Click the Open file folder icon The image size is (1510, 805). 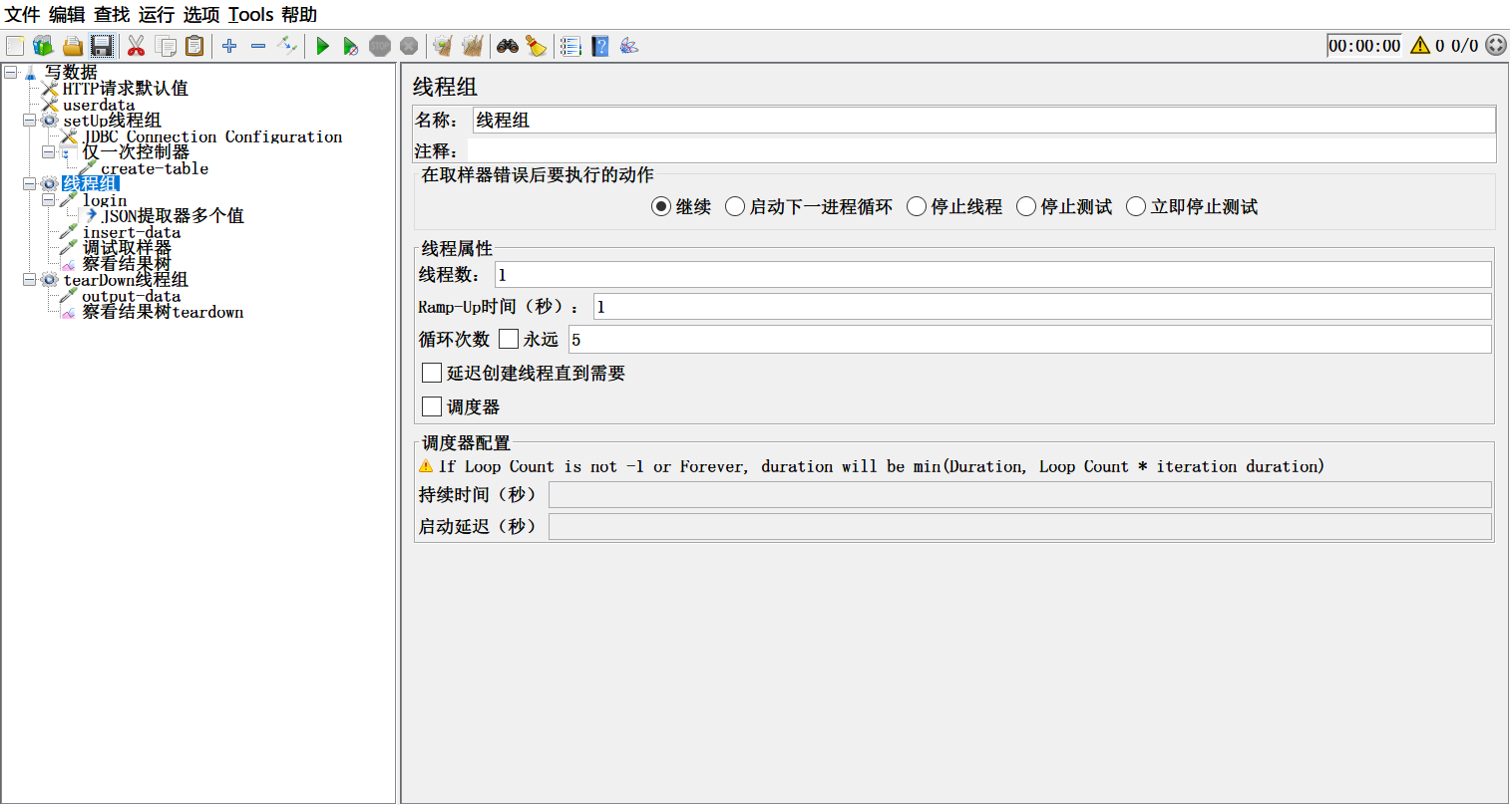tap(72, 46)
